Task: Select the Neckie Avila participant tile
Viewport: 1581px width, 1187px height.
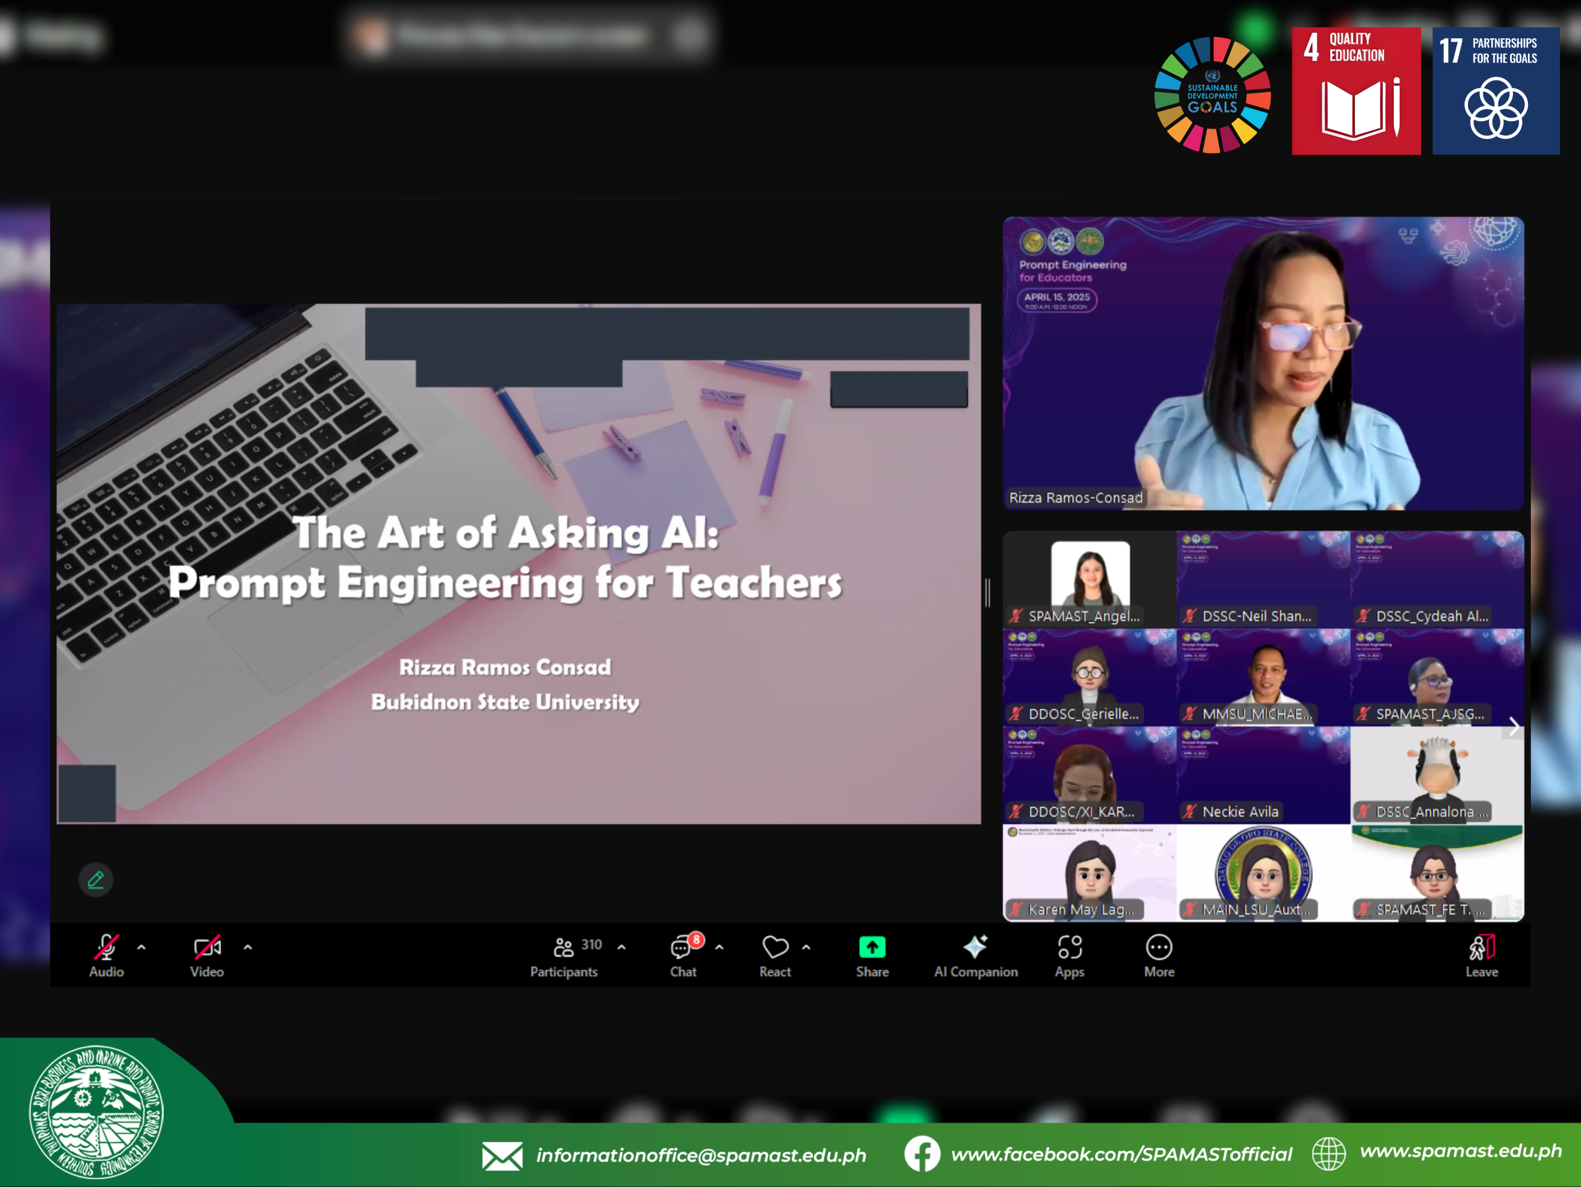Action: coord(1263,775)
